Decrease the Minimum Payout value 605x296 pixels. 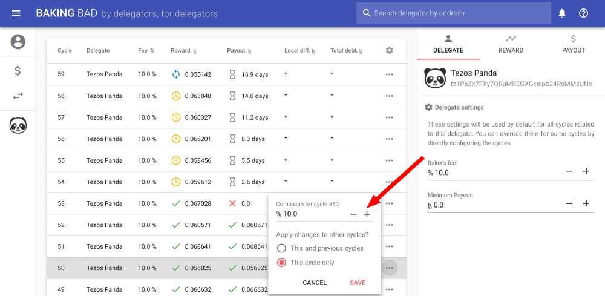click(x=569, y=204)
